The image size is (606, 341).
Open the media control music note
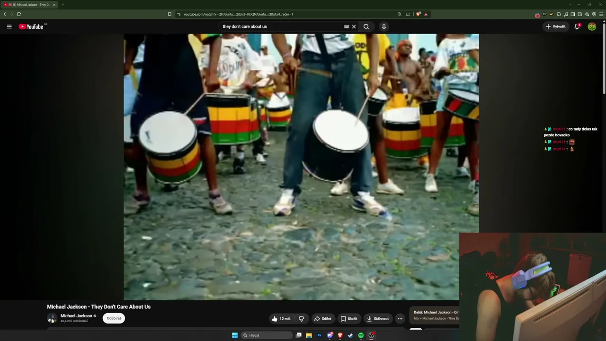tap(566, 14)
